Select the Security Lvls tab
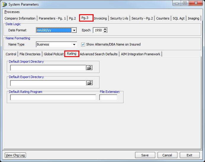Screen dimensions: 205x162 (119, 18)
